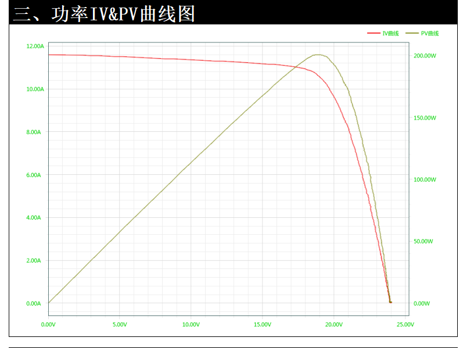Select the 10.00V bottom axis tick
Screen dimensions: 463x348
(191, 324)
